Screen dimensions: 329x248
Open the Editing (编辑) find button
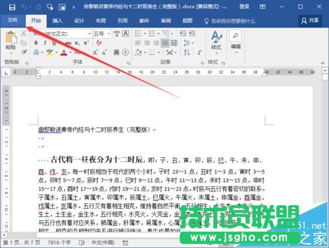[x=236, y=42]
